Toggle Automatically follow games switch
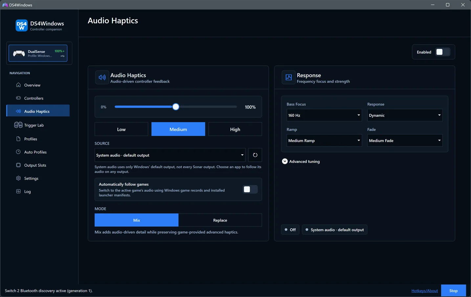This screenshot has width=471, height=297. (250, 189)
